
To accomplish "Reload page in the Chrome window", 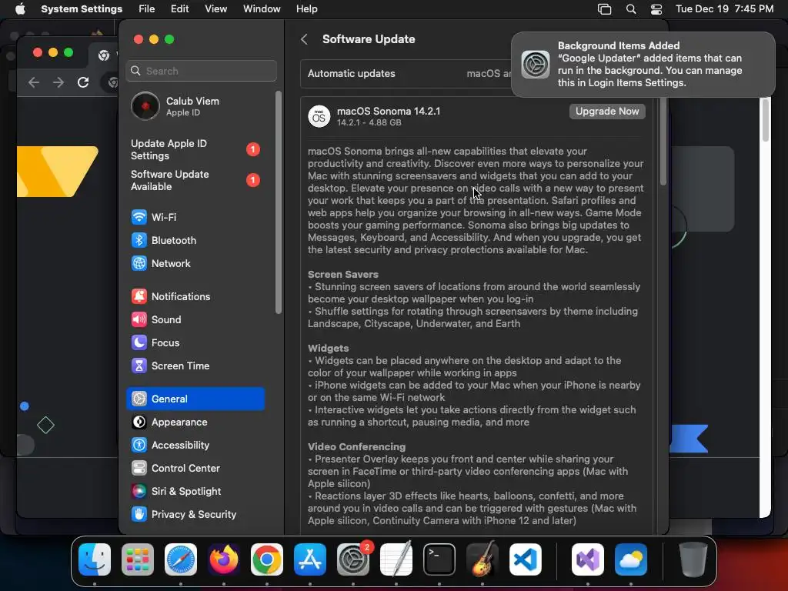I will coord(83,82).
